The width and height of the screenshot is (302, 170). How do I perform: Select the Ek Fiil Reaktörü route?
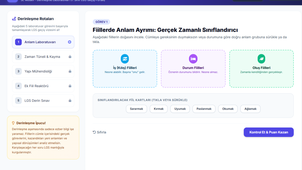(43, 86)
